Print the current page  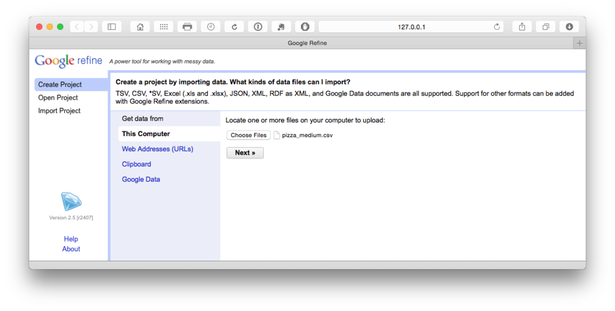click(x=187, y=27)
